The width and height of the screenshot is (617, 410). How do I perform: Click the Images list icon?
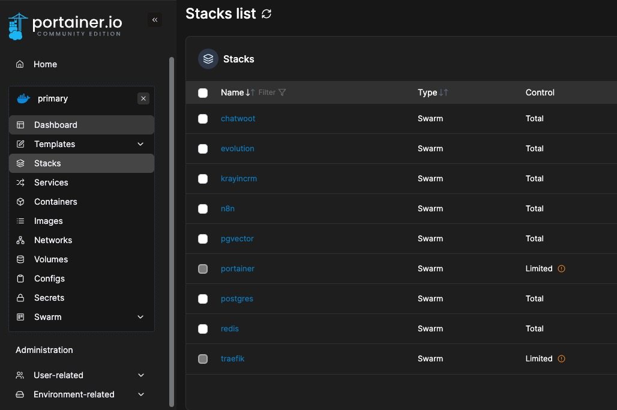click(20, 221)
